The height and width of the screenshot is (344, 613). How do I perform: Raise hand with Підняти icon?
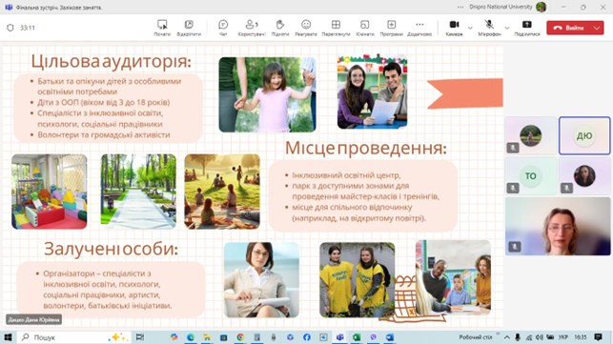coord(280,28)
